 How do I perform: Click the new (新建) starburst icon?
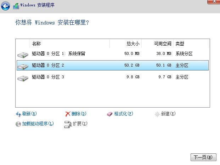pos(157,114)
